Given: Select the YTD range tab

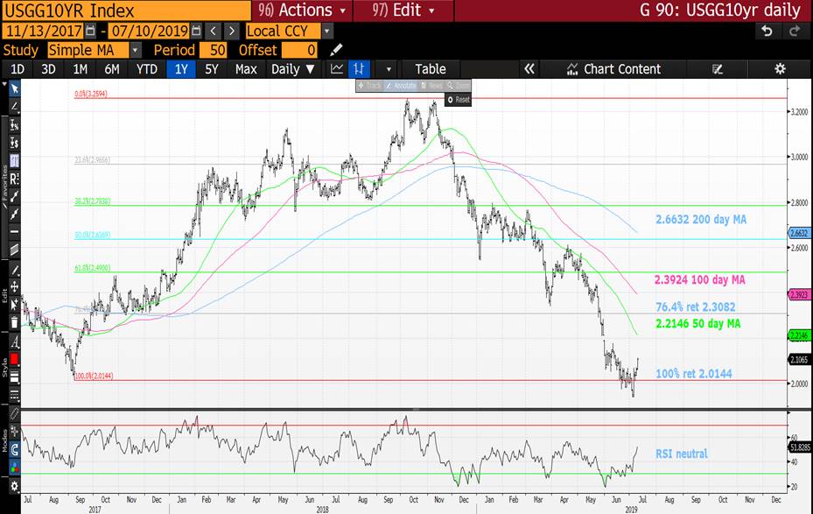Looking at the screenshot, I should point(147,69).
